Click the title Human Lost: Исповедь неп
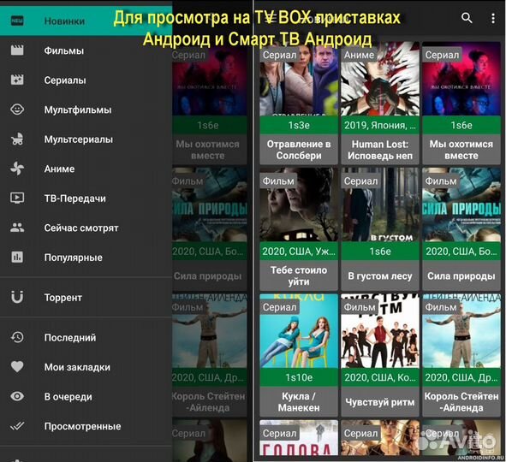 click(x=380, y=150)
